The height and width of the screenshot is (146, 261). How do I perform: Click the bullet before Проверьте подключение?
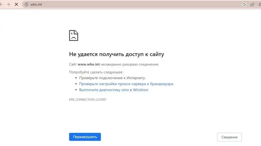[76, 78]
